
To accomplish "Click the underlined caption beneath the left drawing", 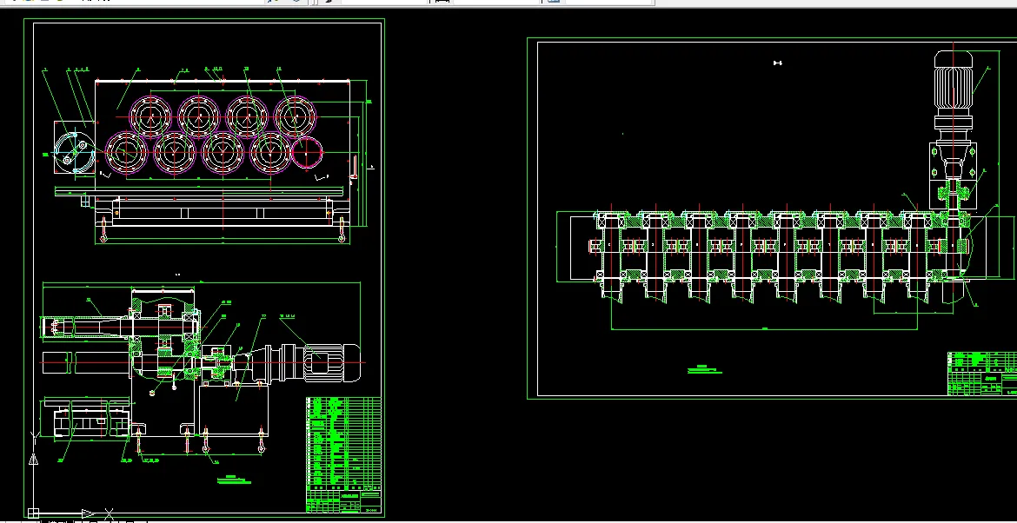I will 234,480.
